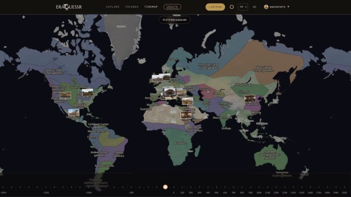The height and width of the screenshot is (197, 351).
Task: Select the timeline slider handle
Action: pyautogui.click(x=165, y=187)
